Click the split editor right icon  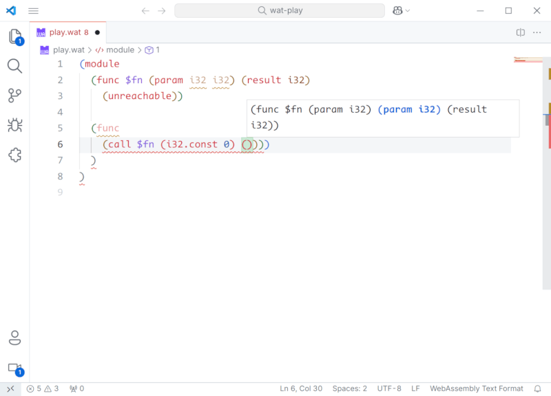click(521, 32)
